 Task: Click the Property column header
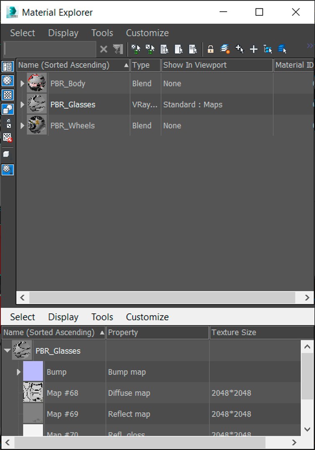click(x=158, y=332)
